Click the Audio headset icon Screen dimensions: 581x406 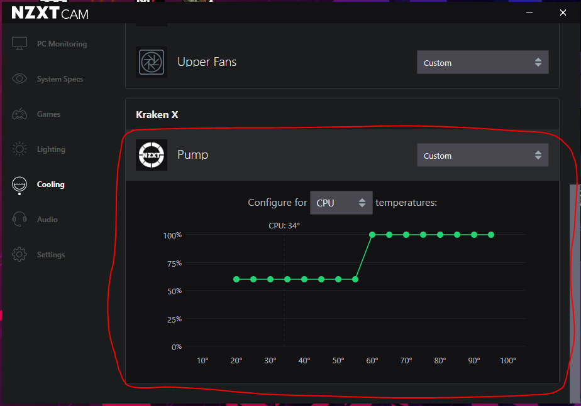click(x=19, y=219)
